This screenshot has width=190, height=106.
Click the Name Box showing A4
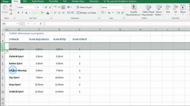coord(10,24)
